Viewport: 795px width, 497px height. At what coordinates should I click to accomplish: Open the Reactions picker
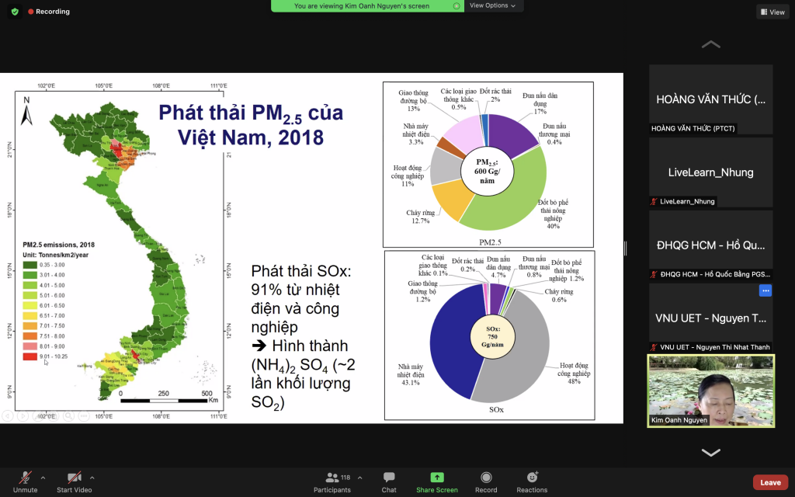pyautogui.click(x=532, y=481)
